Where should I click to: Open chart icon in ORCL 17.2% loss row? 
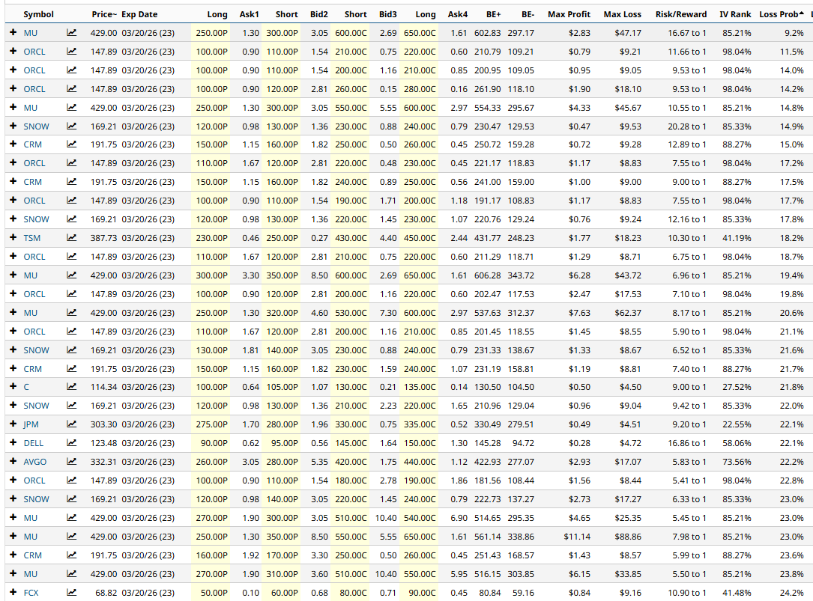point(71,163)
